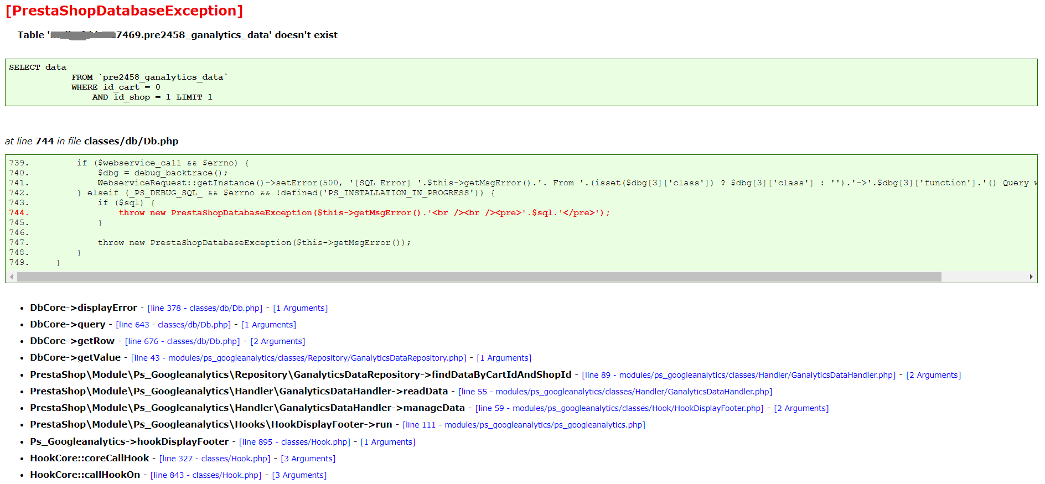
Task: Expand '1 Arguments' for DbCore->query
Action: (x=268, y=325)
